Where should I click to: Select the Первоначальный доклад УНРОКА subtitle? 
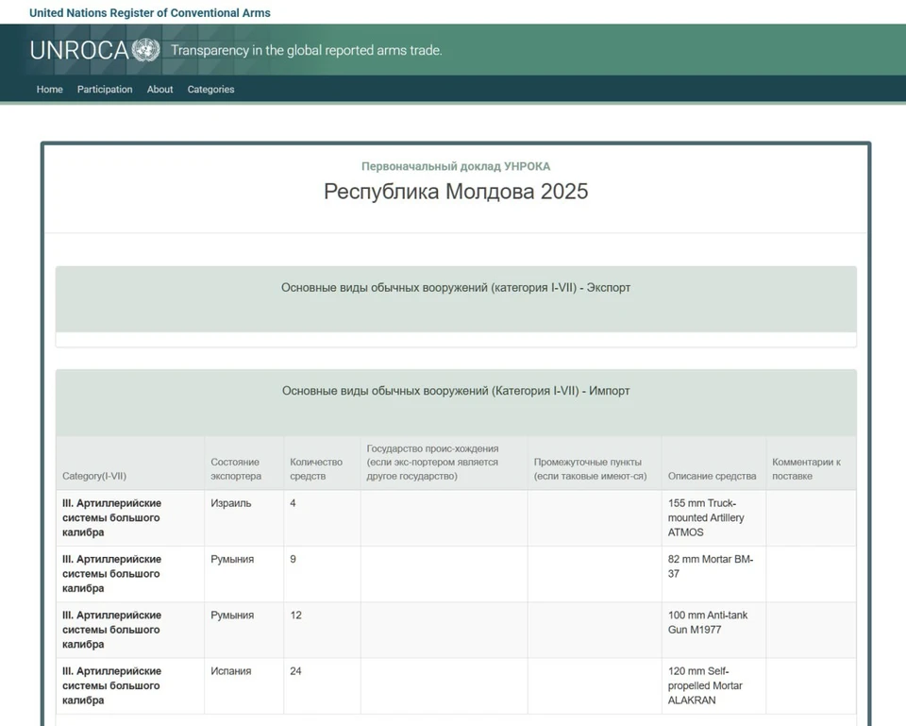tap(456, 166)
